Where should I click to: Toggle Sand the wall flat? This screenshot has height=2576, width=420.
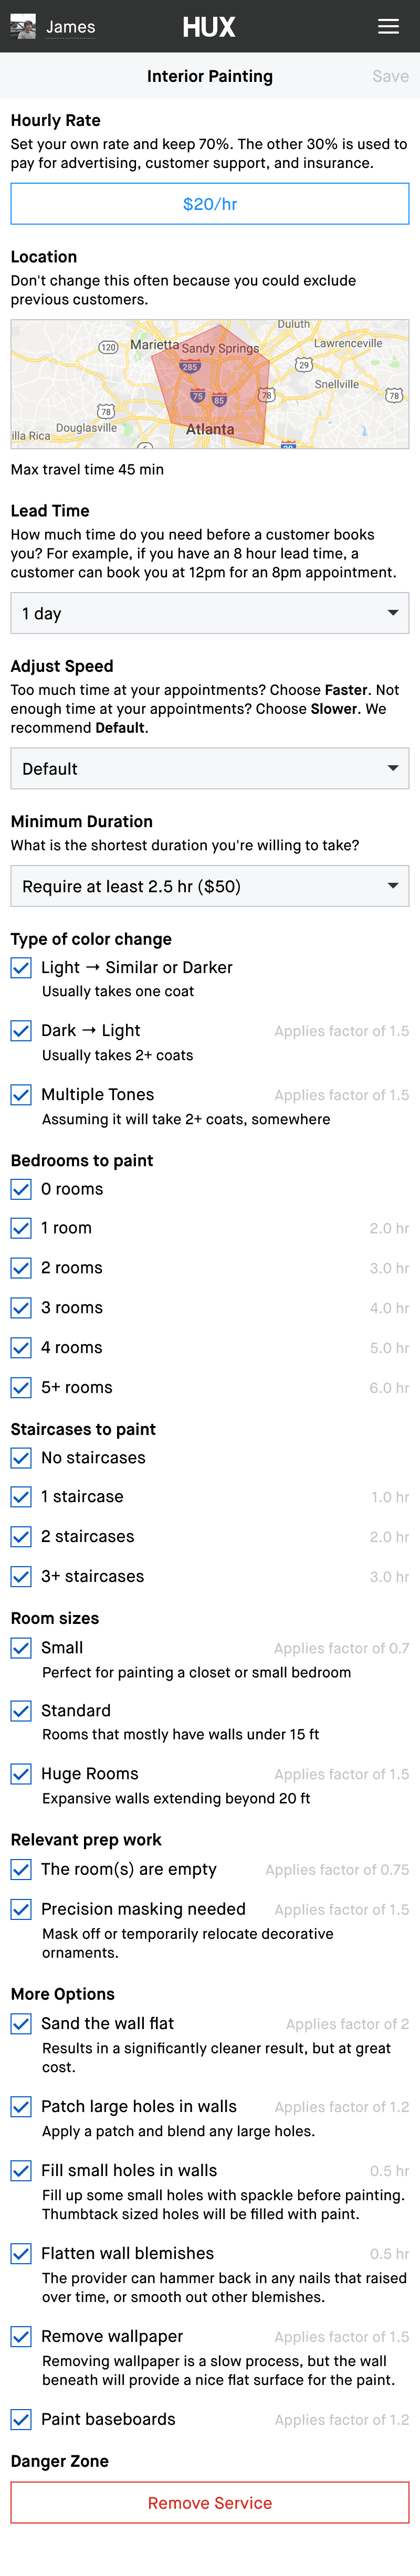(21, 2024)
